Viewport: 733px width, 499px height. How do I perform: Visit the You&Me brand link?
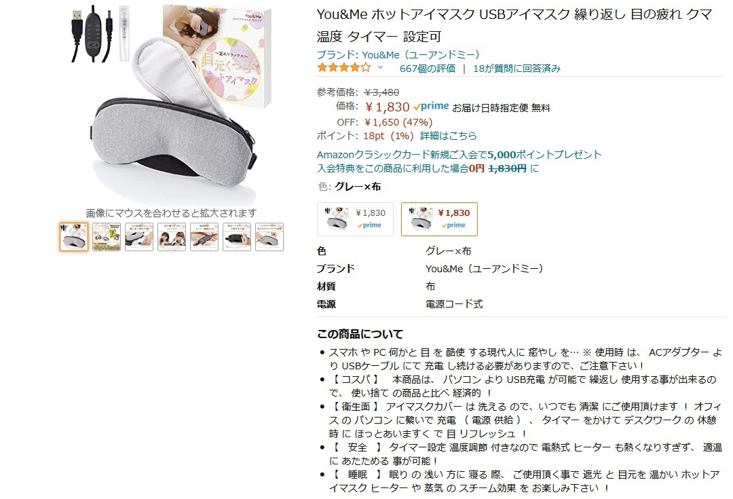click(x=398, y=55)
